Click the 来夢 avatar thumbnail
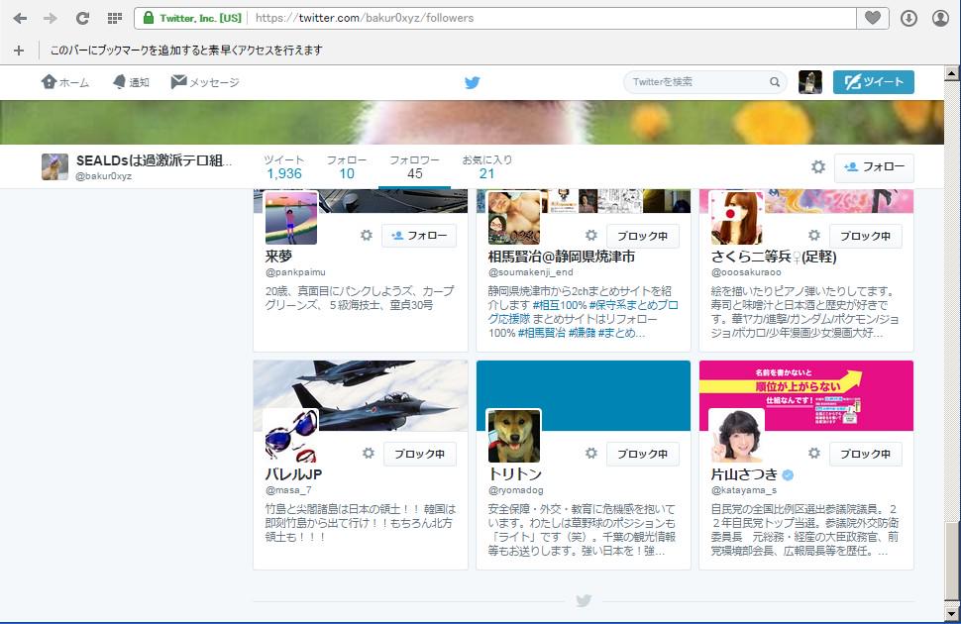961x624 pixels. (x=291, y=218)
